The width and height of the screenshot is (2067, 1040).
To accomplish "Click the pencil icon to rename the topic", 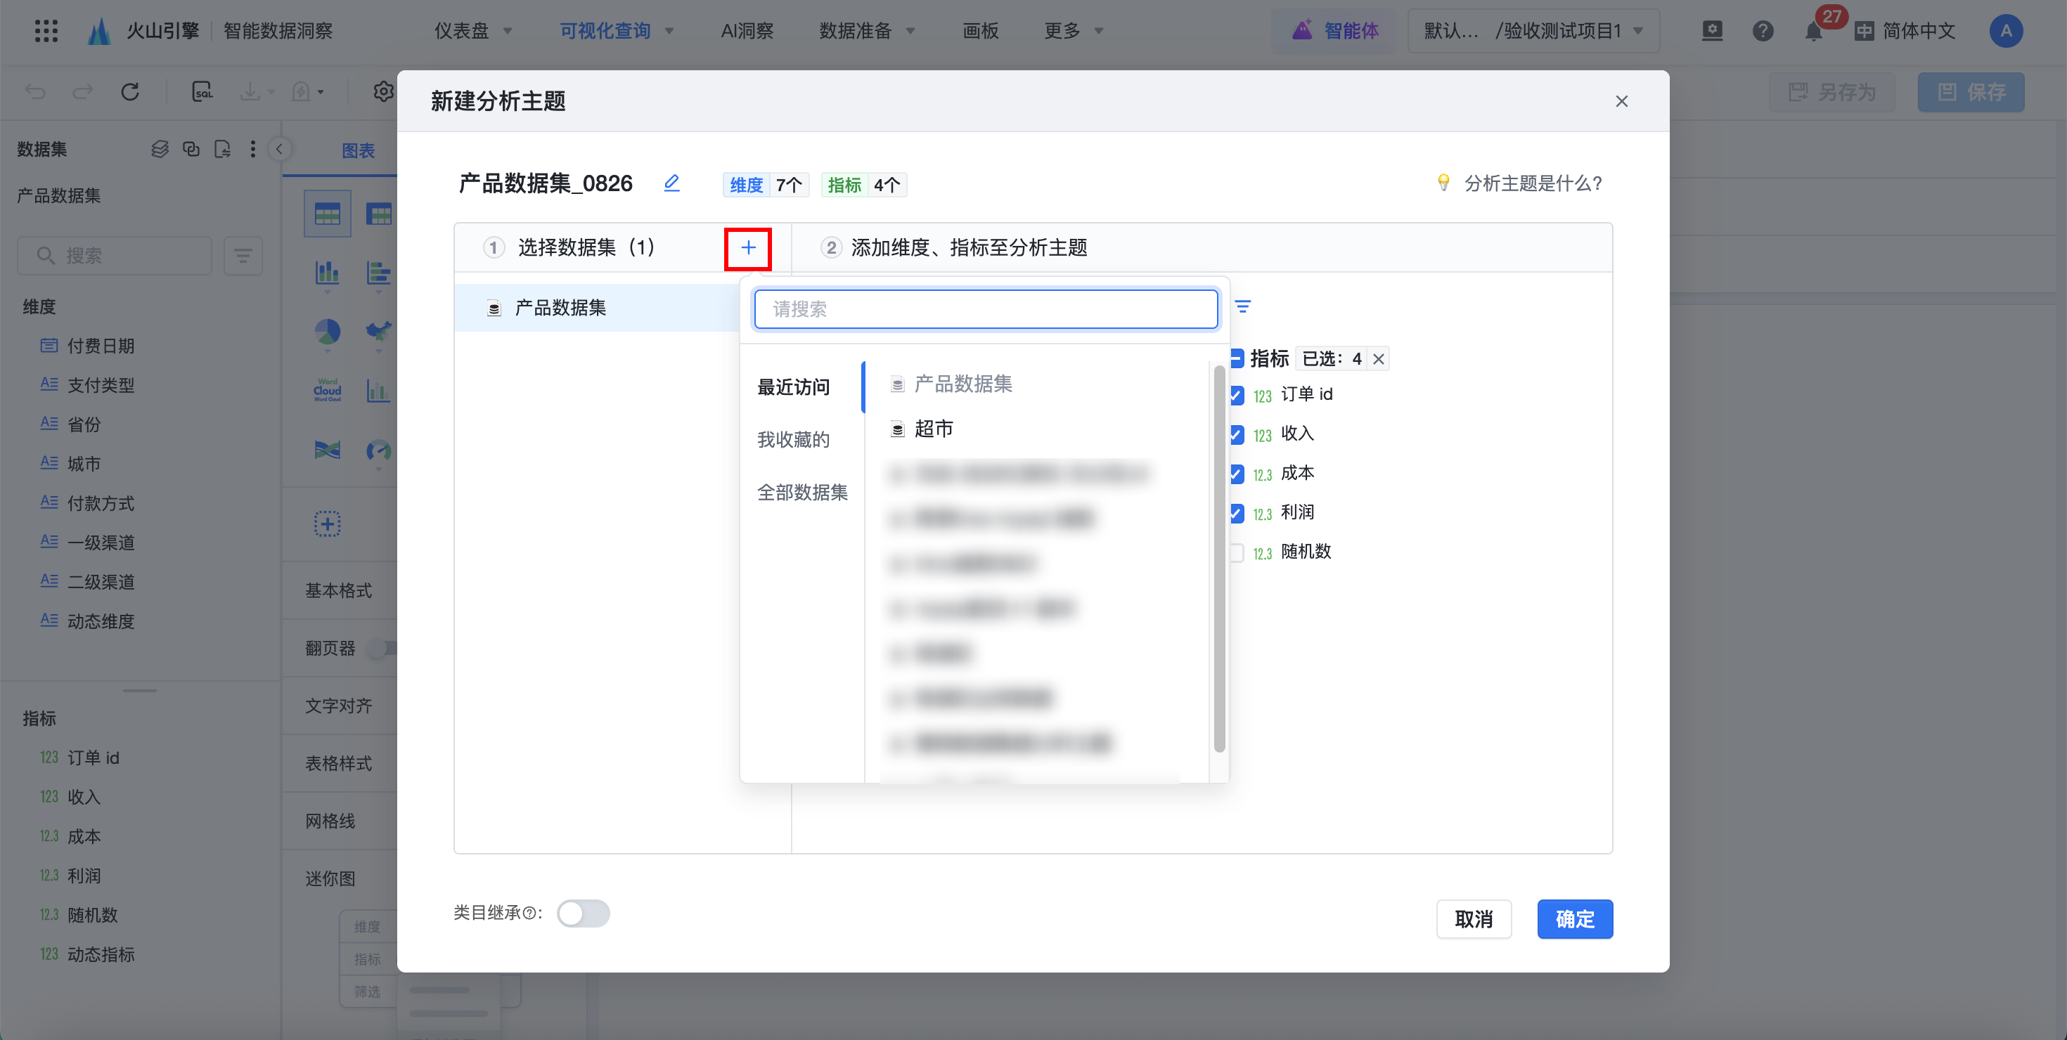I will click(671, 183).
